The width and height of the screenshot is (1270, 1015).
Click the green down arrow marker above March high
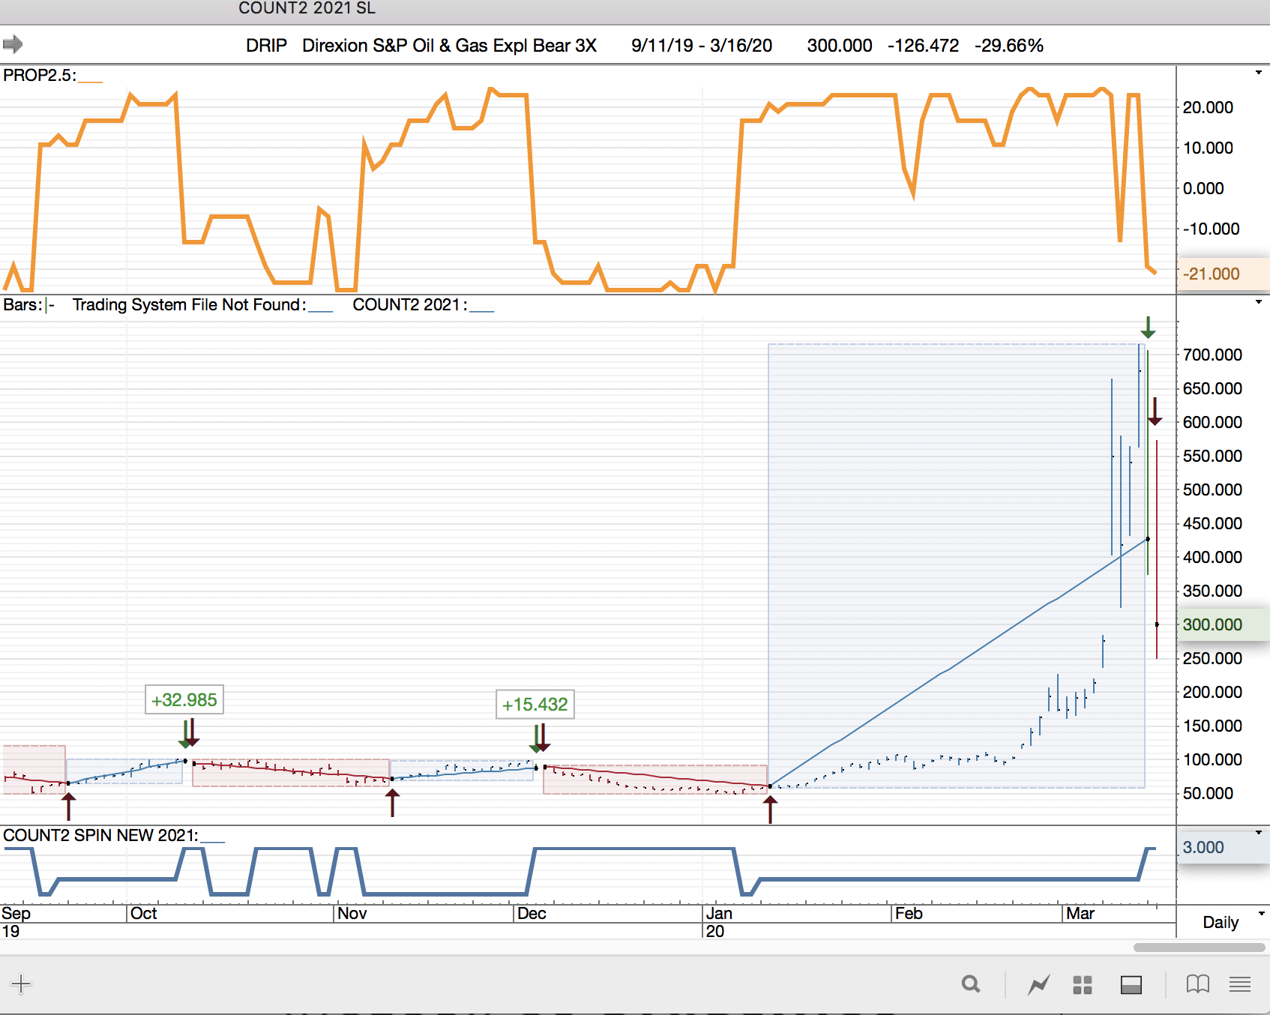(1148, 327)
